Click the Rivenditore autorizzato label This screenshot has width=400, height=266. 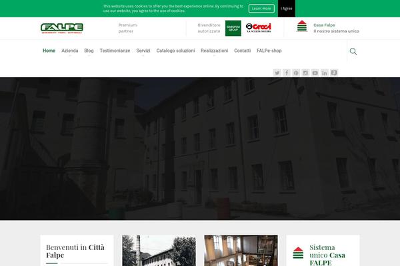point(209,28)
